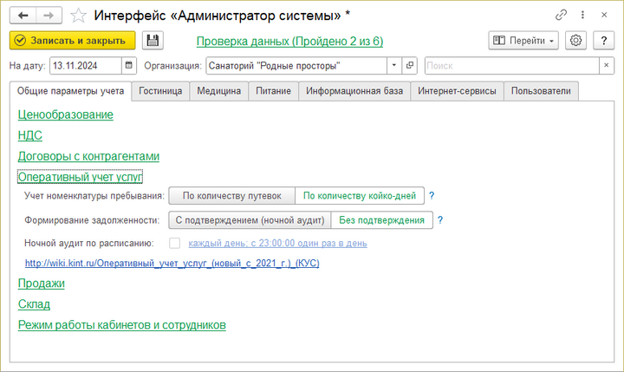Select По количеству путевок option
Screen dimensions: 624x372
[232, 196]
